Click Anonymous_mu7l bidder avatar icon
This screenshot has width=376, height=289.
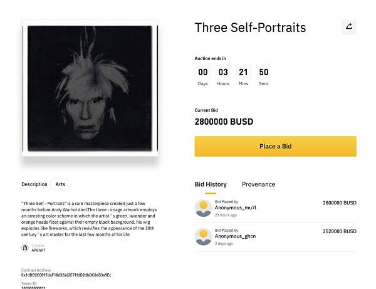(203, 208)
